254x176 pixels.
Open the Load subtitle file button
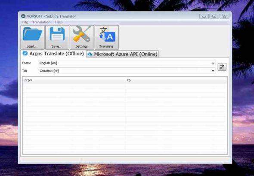click(32, 37)
